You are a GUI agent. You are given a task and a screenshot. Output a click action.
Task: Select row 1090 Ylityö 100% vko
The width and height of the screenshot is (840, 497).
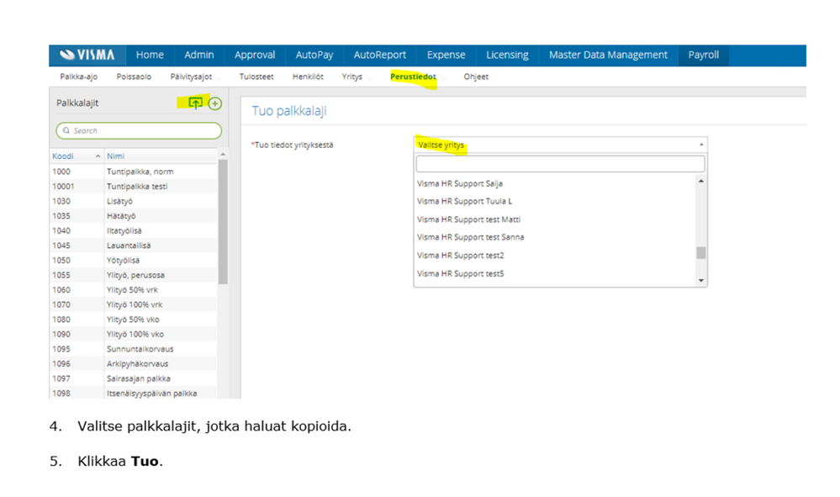[x=134, y=334]
